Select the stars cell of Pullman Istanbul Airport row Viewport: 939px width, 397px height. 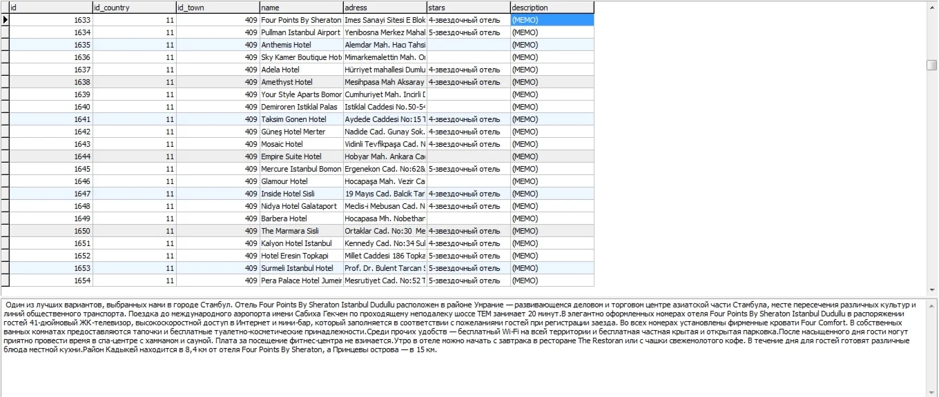pos(468,32)
